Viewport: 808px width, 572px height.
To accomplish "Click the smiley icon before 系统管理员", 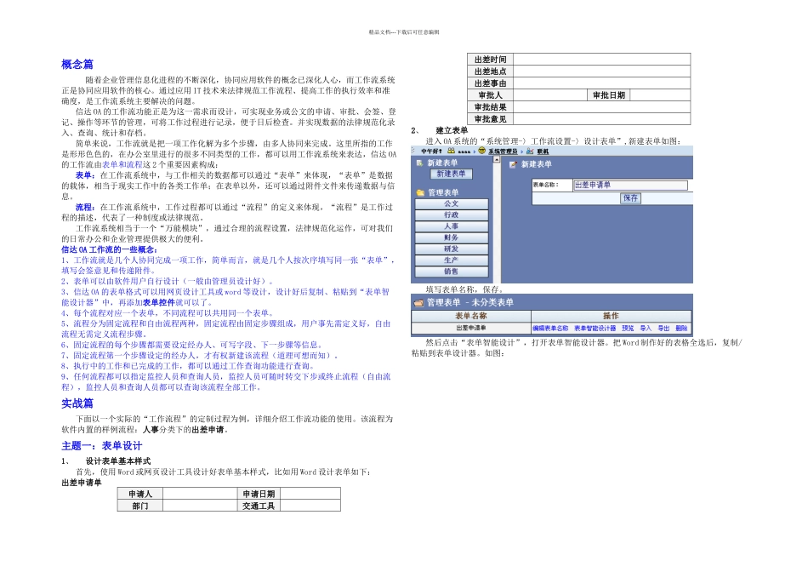I will tap(481, 151).
